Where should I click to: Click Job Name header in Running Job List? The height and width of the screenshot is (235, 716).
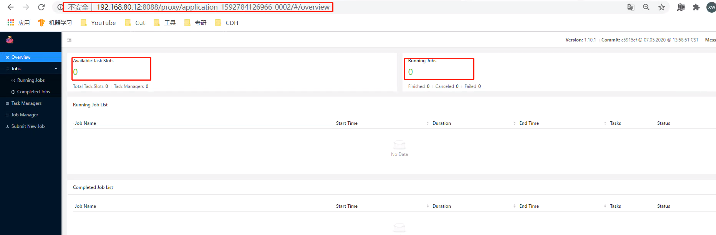(x=85, y=123)
